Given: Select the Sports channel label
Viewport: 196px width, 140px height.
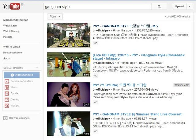Looking at the screenshot, I should pos(14,93).
